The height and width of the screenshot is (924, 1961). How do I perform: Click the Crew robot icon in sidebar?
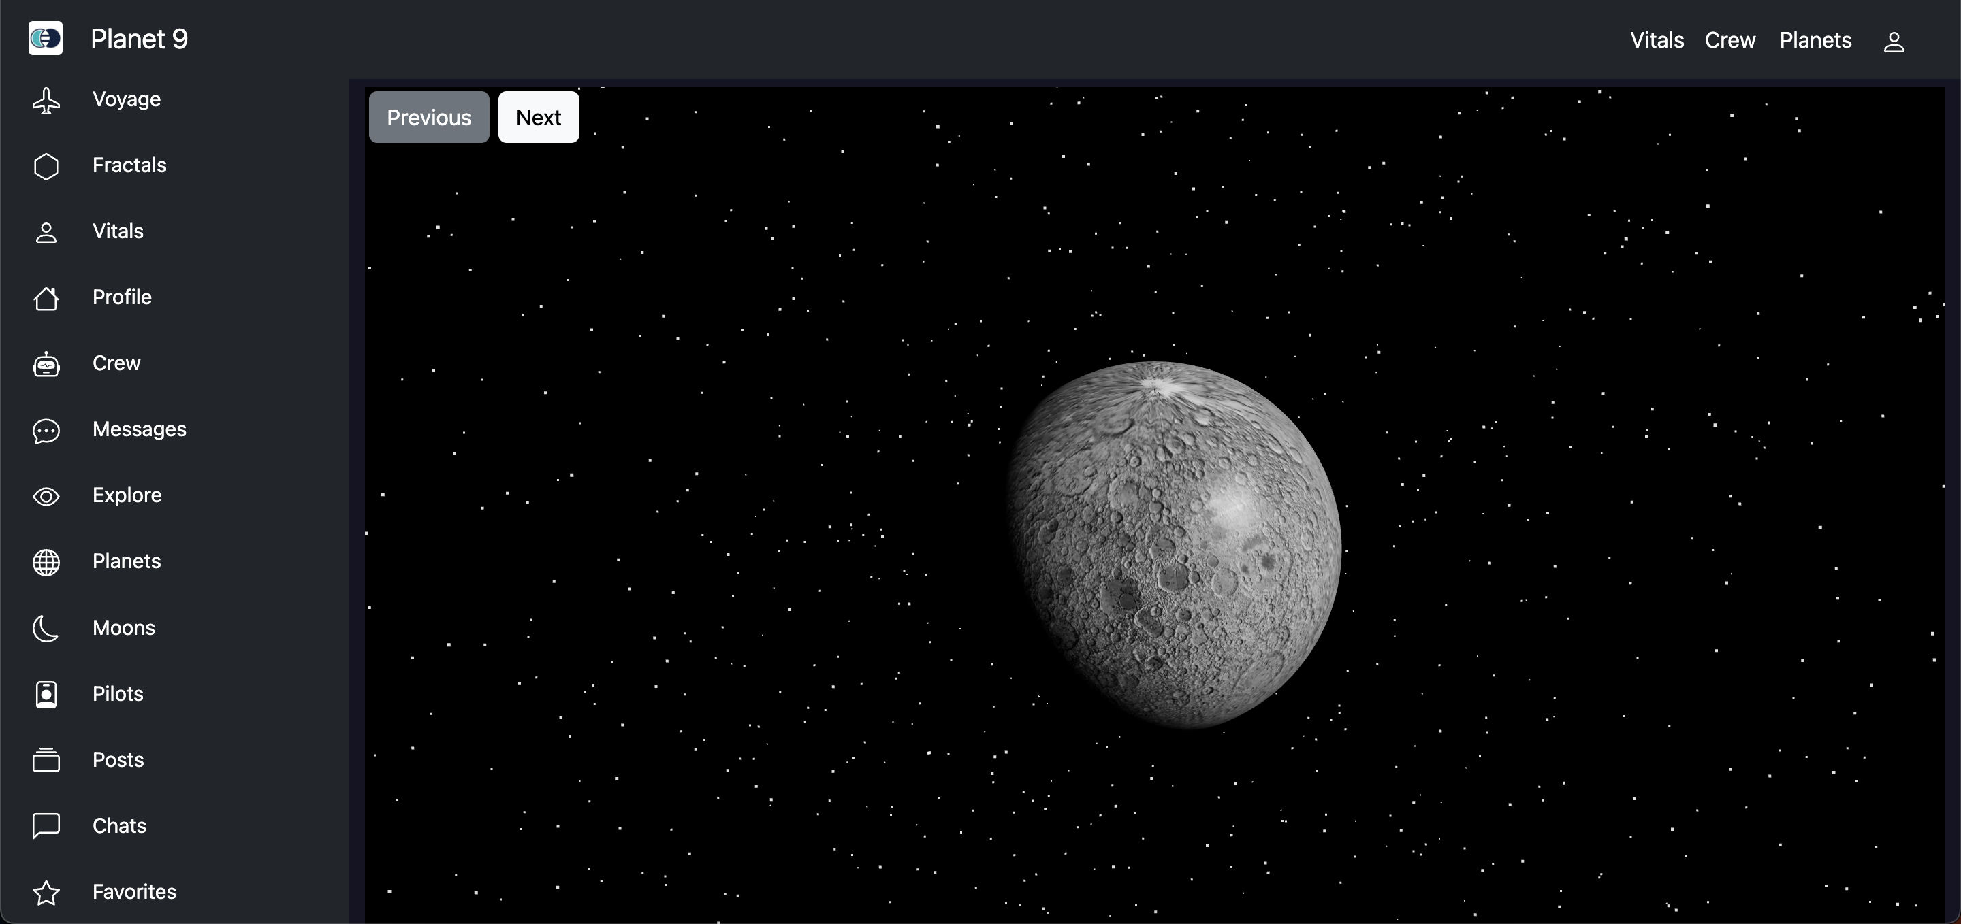(46, 364)
